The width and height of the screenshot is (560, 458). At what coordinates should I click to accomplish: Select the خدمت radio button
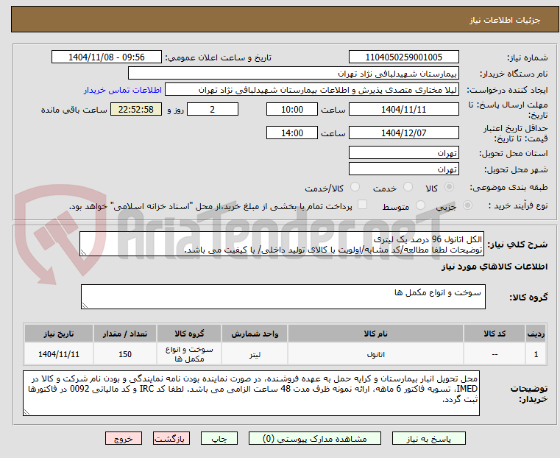(x=408, y=187)
